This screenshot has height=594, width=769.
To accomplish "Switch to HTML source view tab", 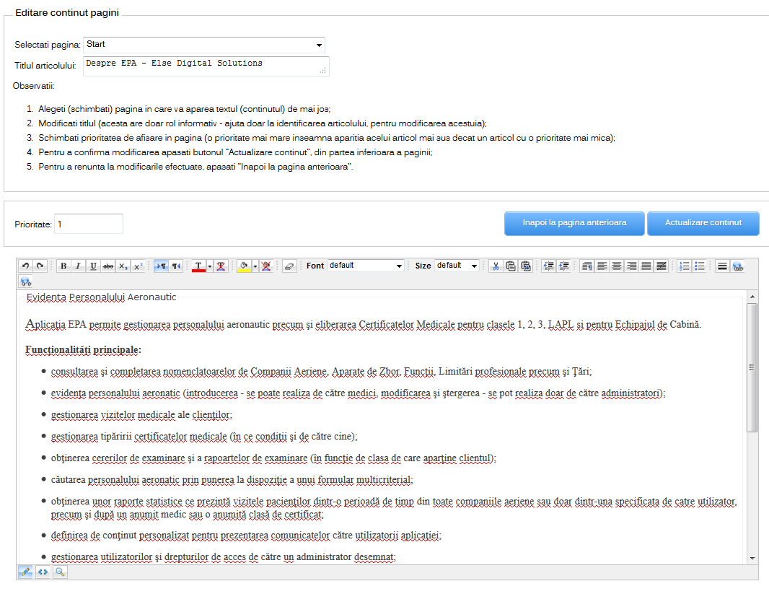I will tap(43, 572).
